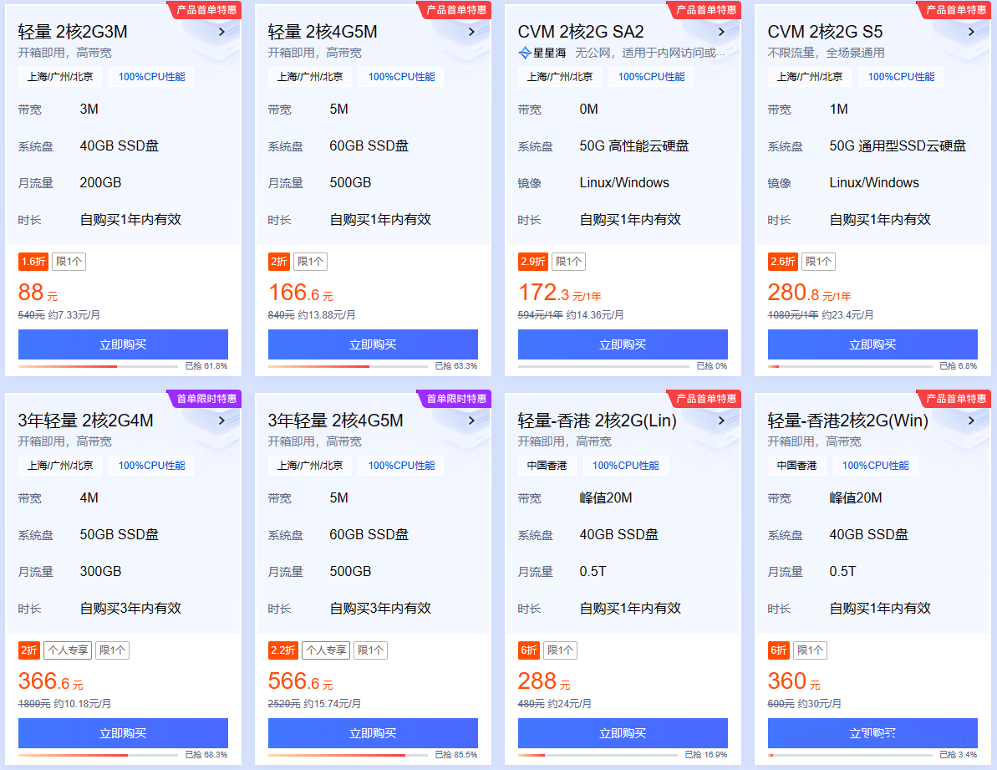Click the 产品首单特惠 ribbon on CVM 2核2G S5
The height and width of the screenshot is (770, 997).
[958, 10]
